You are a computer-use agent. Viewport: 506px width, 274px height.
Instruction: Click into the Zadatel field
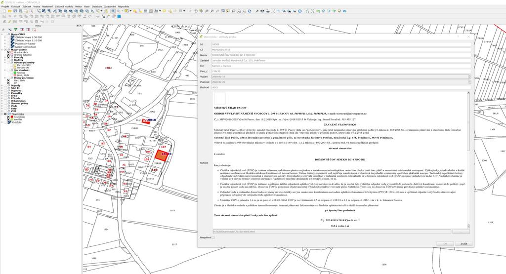(341, 61)
